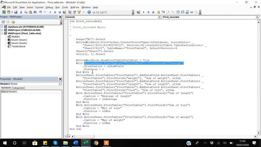Open the Pivot_recorded procedure dropdown
Image resolution: width=261 pixels, height=147 pixels.
point(257,17)
